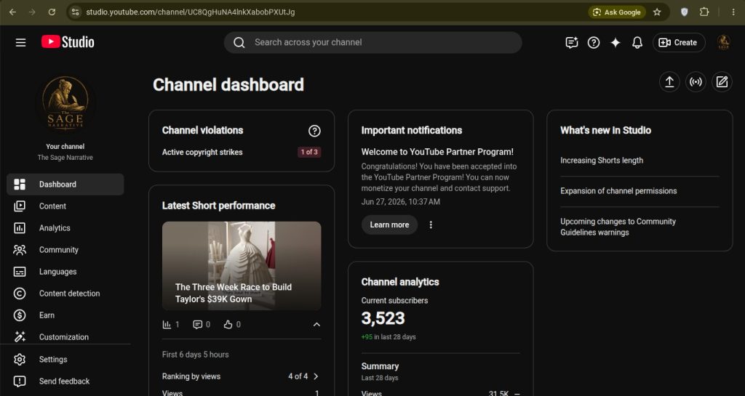The width and height of the screenshot is (745, 396).
Task: Collapse the Latest Short performance details
Action: click(316, 324)
